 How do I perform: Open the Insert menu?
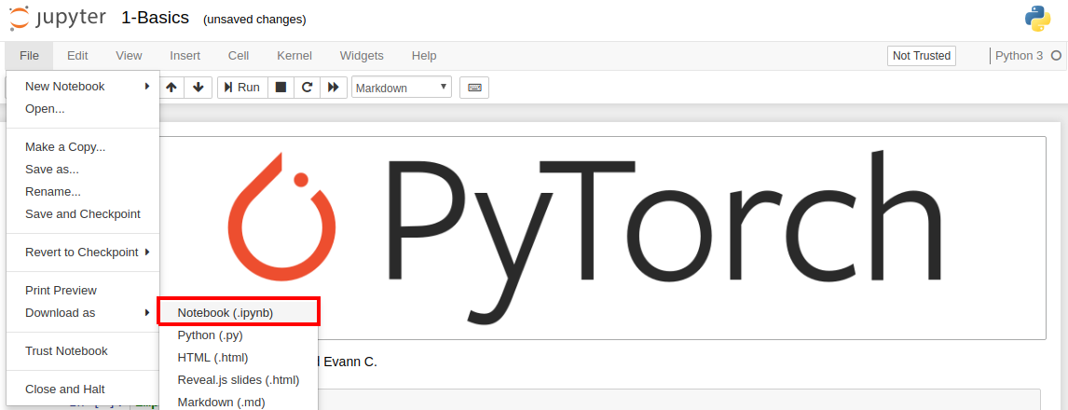[x=185, y=56]
